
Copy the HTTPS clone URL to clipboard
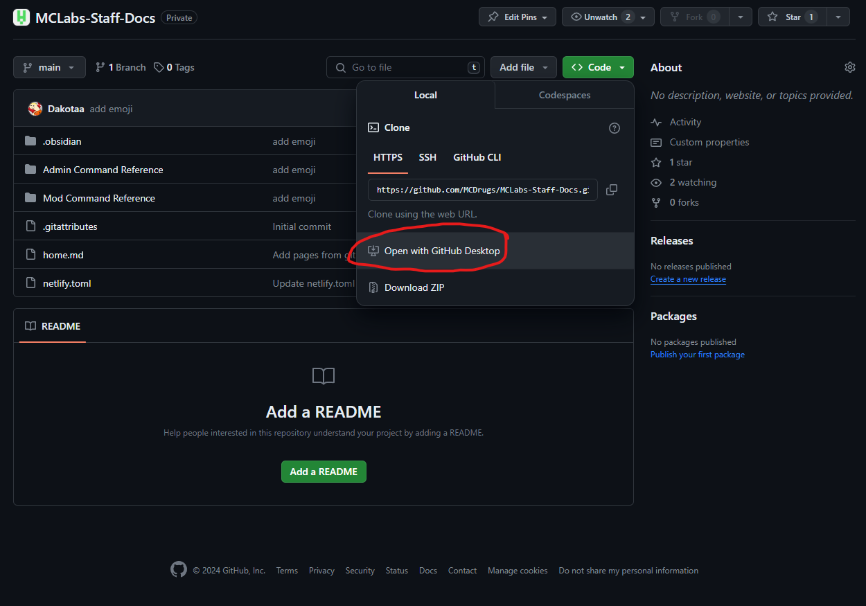point(612,190)
